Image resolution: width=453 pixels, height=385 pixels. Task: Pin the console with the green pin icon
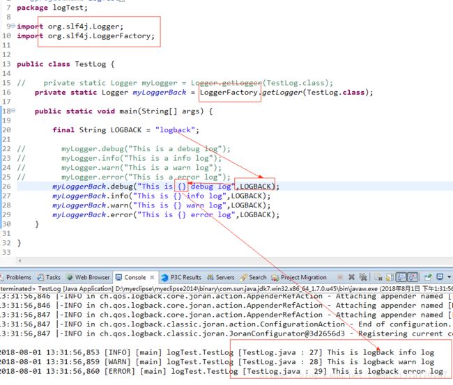[x=428, y=277]
